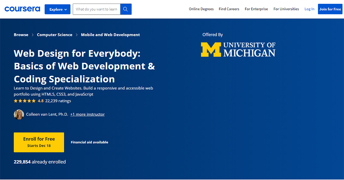Go to the Browse breadcrumb
This screenshot has width=344, height=180.
[21, 35]
